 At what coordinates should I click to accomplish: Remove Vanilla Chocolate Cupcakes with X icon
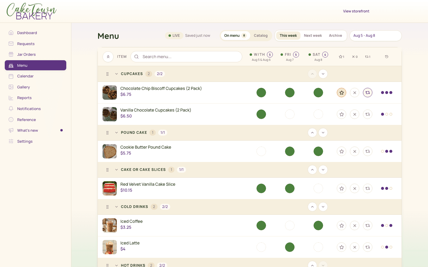pos(355,114)
